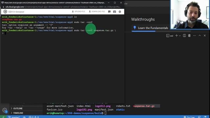Open the keyboard icon in SSH toolbar

(115, 12)
